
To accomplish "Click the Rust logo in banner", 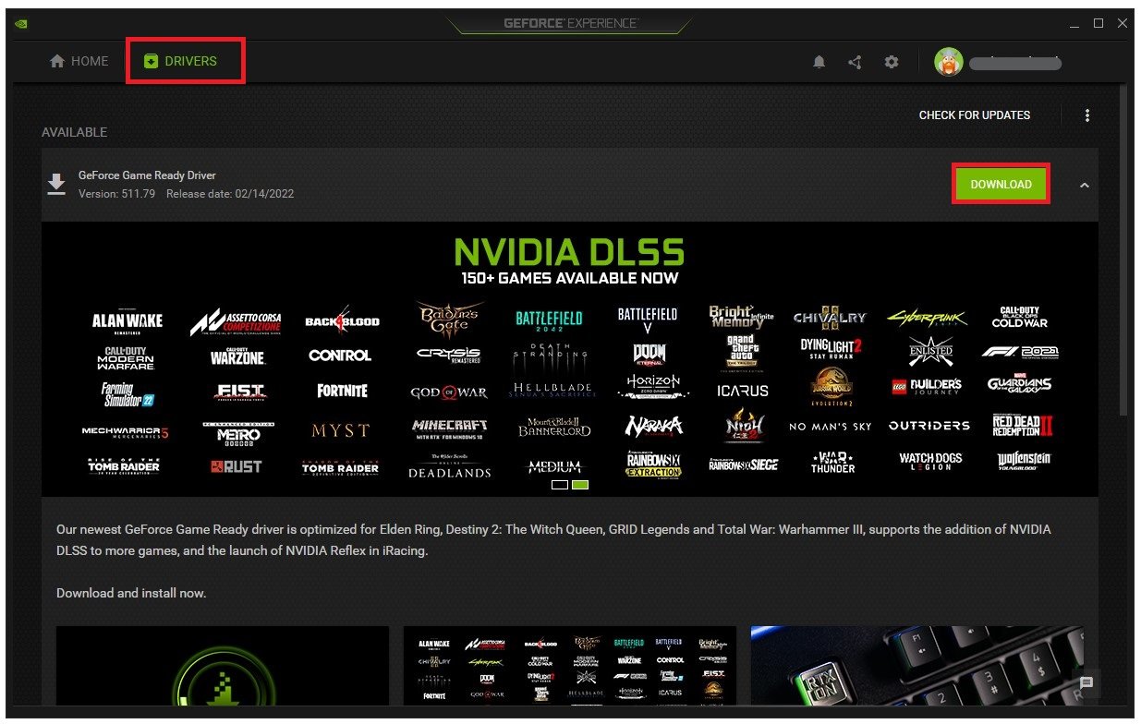I will 237,467.
